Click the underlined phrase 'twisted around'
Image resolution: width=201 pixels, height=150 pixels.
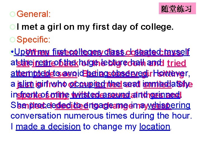pos(100,95)
